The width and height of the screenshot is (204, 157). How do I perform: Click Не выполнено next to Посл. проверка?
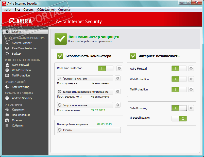point(100,83)
